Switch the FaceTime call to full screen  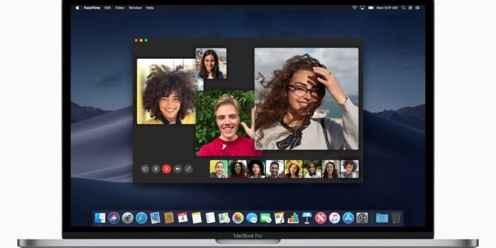pyautogui.click(x=188, y=169)
